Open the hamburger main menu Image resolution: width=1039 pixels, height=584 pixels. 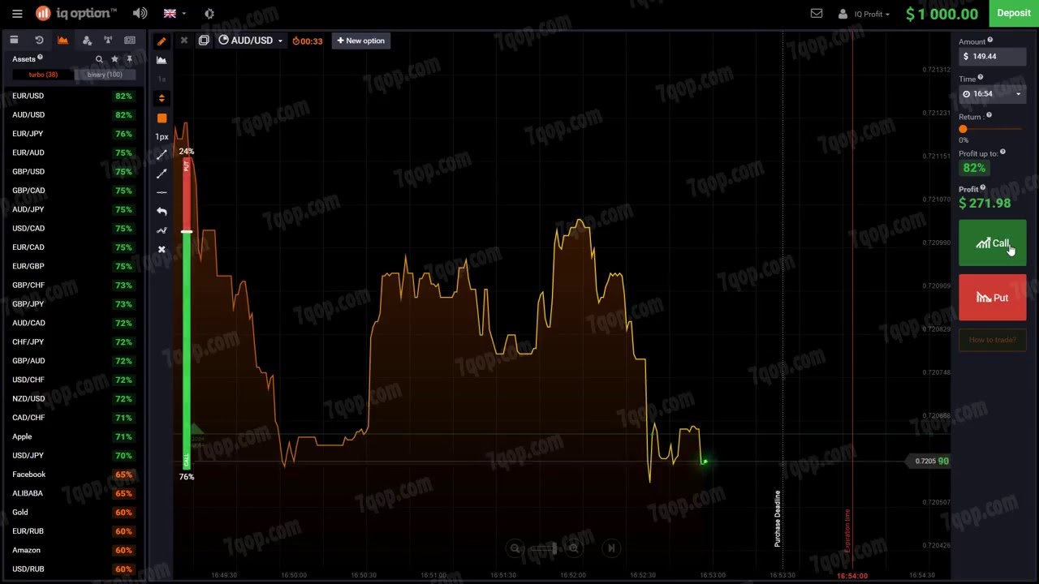click(17, 14)
